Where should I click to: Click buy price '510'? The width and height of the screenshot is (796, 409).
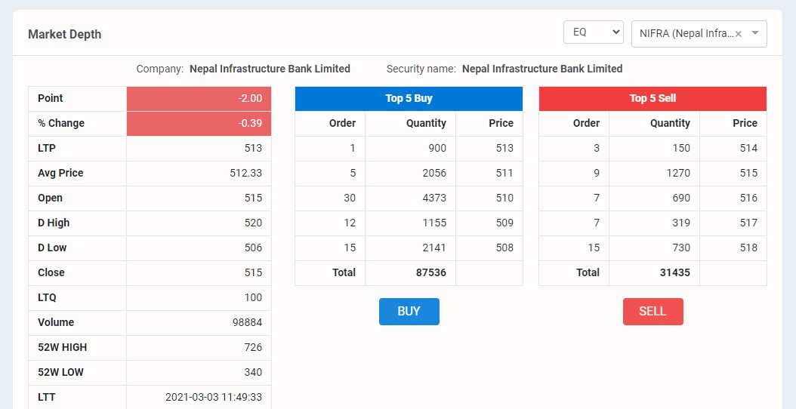coord(504,198)
